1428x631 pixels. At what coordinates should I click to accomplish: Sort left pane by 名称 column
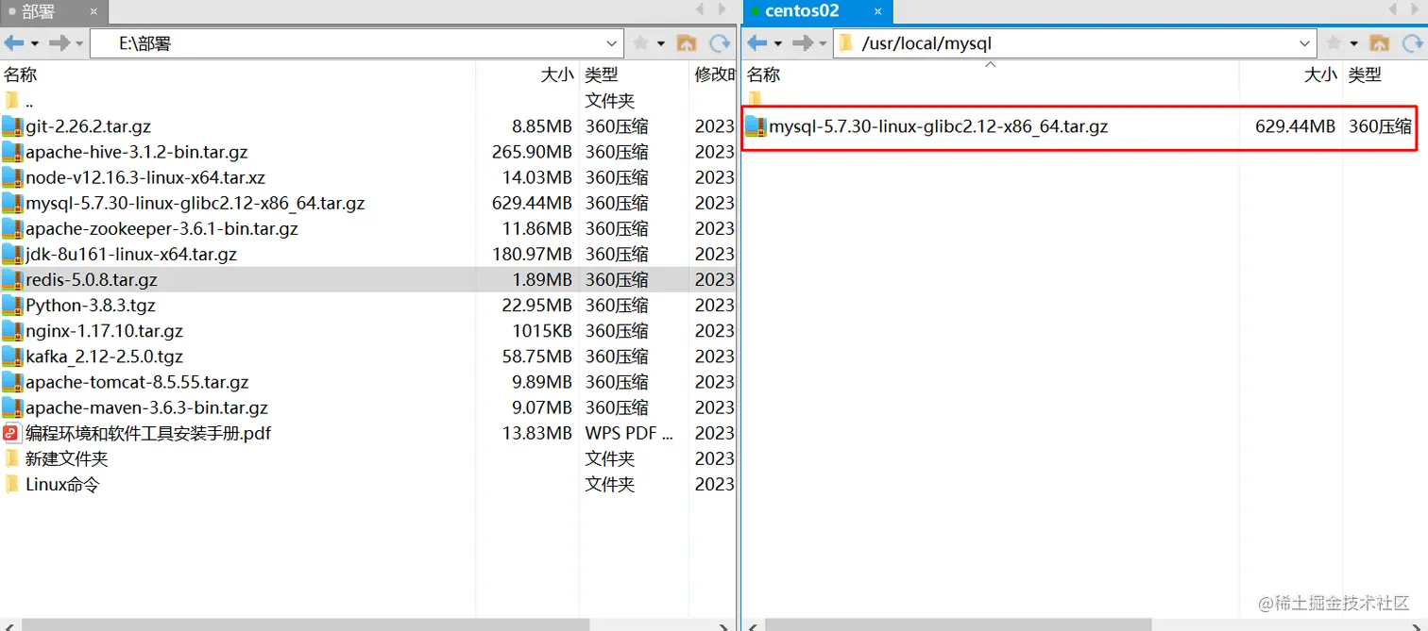click(238, 75)
